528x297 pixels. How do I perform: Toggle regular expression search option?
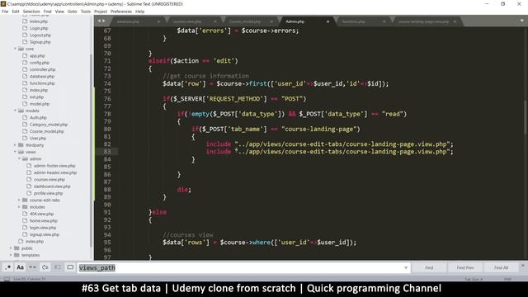7,267
